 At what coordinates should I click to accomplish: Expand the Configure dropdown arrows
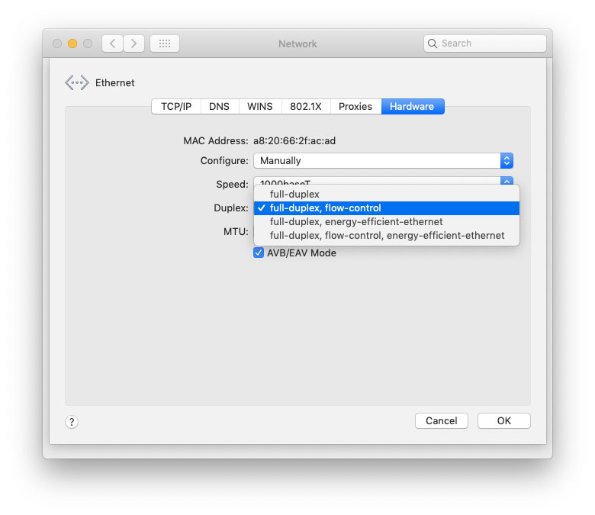tap(507, 161)
